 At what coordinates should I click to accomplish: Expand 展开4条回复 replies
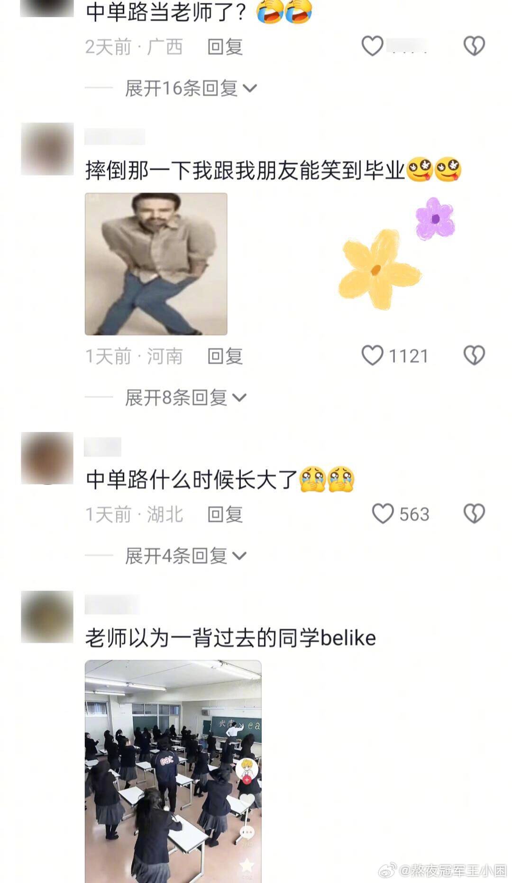pos(186,556)
